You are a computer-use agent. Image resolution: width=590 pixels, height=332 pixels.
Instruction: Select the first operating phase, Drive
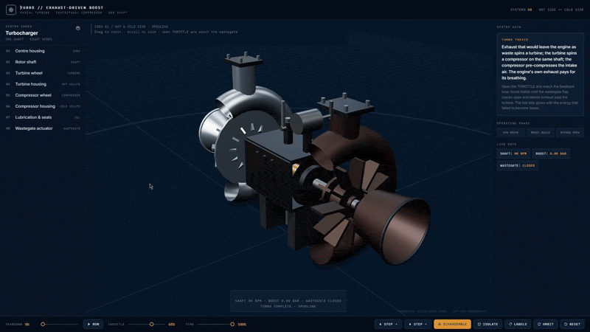(x=510, y=133)
